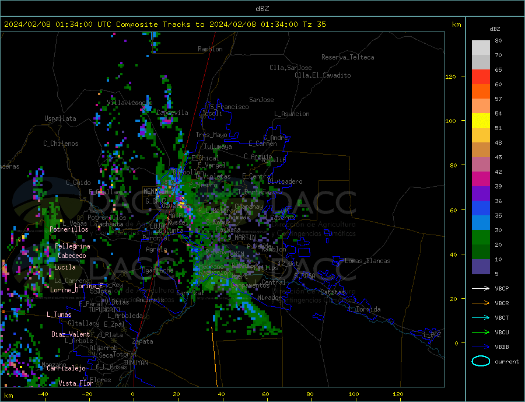Click the Clla.El_Cavadito map label
The width and height of the screenshot is (525, 402).
323,75
